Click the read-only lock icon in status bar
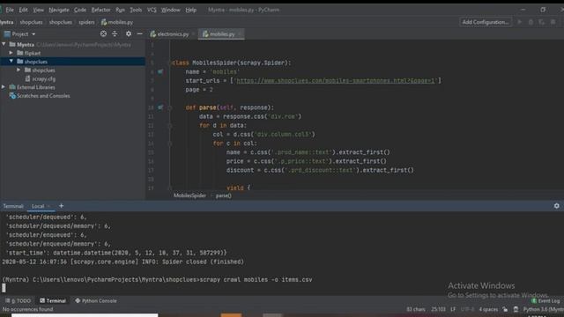The image size is (564, 317). coord(505,309)
